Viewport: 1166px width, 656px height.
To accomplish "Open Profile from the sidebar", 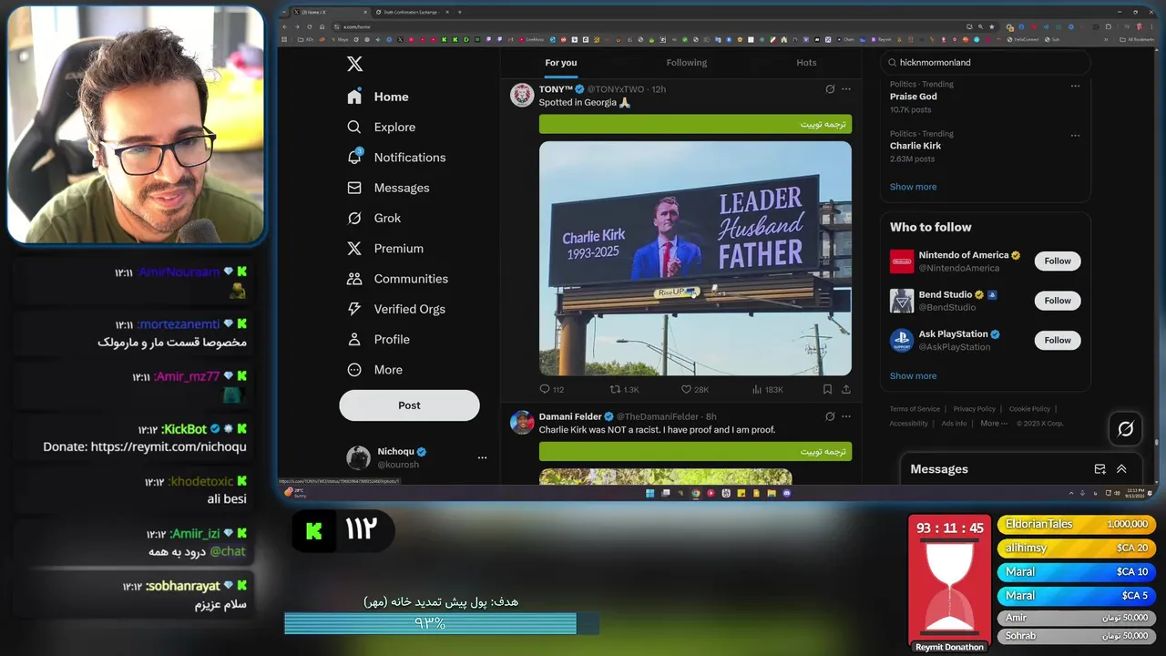I will 378,339.
